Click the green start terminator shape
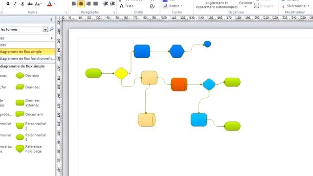 click(93, 73)
